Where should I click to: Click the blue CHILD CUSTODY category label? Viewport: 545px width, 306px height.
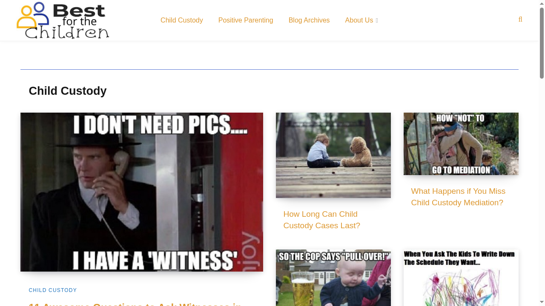pyautogui.click(x=53, y=290)
